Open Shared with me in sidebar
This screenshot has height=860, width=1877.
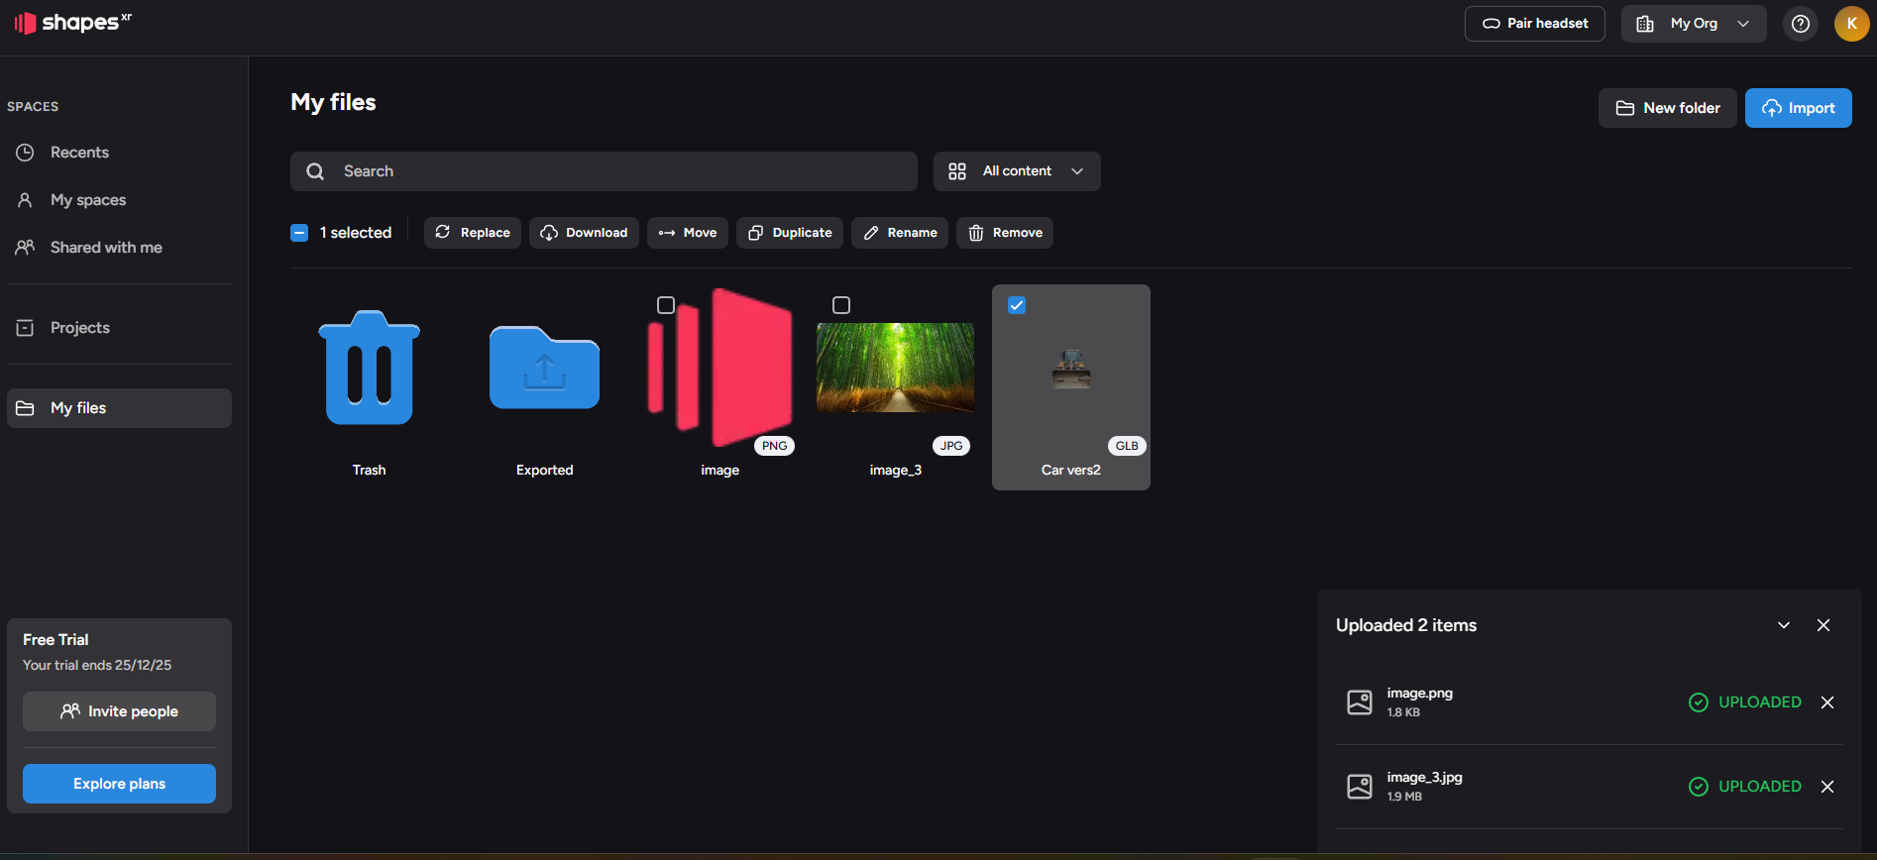point(105,248)
